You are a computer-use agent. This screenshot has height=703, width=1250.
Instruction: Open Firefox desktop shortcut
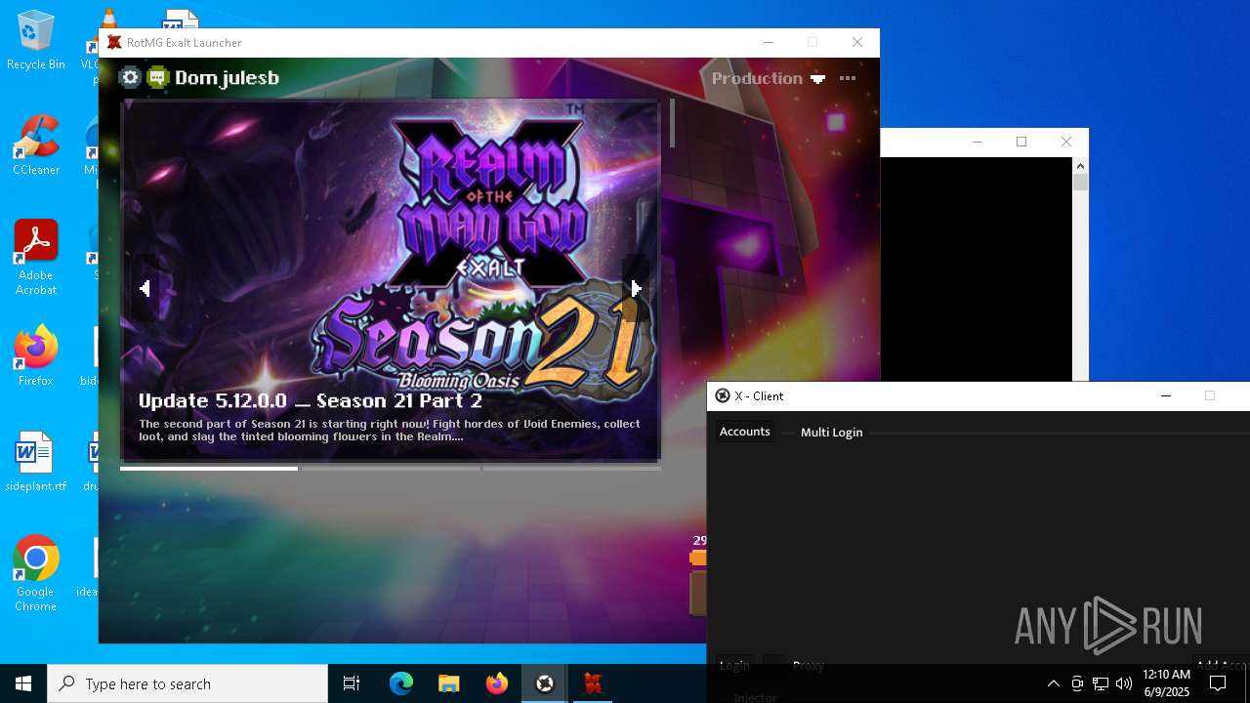(35, 356)
